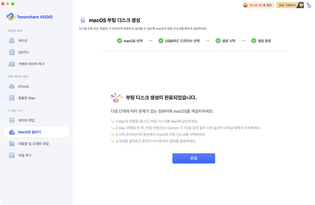Click the diamond icon on purchase button
This screenshot has height=205, width=315.
pyautogui.click(x=301, y=5)
